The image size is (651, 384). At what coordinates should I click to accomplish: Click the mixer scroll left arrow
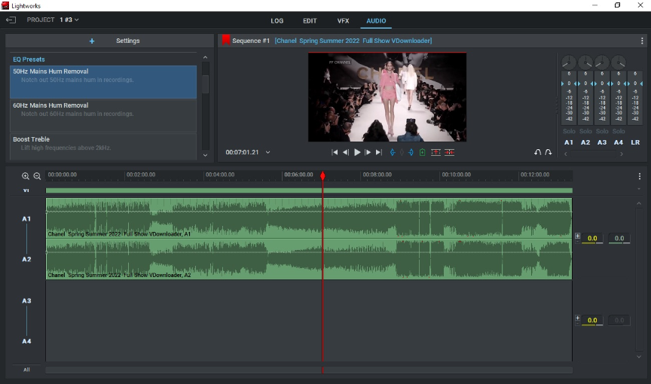pos(565,154)
